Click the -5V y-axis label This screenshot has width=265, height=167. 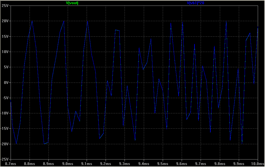[5, 98]
